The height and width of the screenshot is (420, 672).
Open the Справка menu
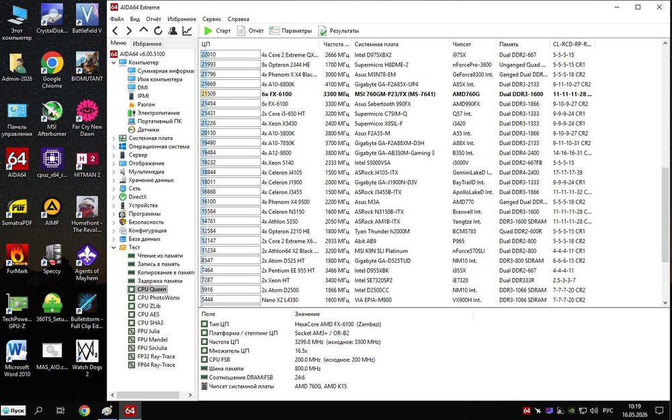239,19
